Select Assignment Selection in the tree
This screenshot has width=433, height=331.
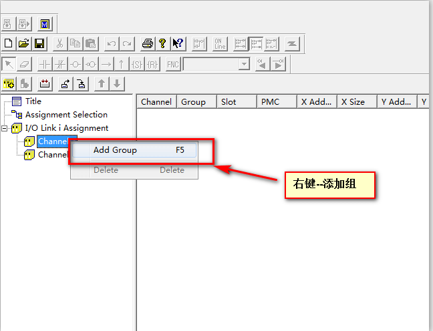(x=65, y=115)
